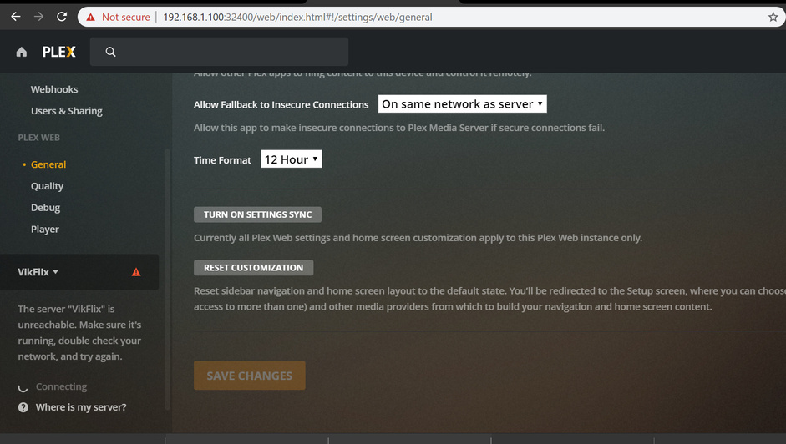This screenshot has width=786, height=444.
Task: Click the Not secure warning icon
Action: [x=91, y=17]
